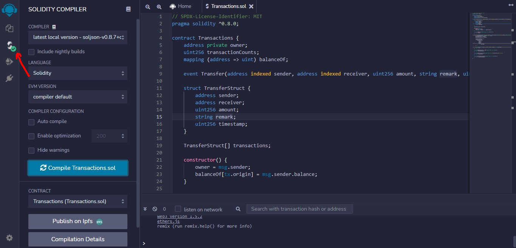The width and height of the screenshot is (516, 248).
Task: Click the SPDX-License-Identifier comment line
Action: (x=217, y=17)
